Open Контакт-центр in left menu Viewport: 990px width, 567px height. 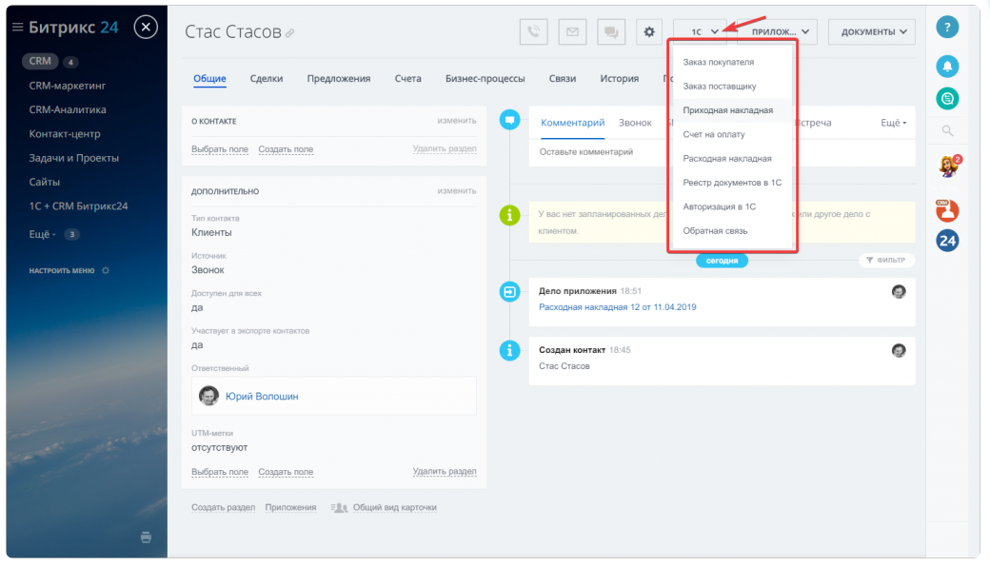[x=65, y=134]
